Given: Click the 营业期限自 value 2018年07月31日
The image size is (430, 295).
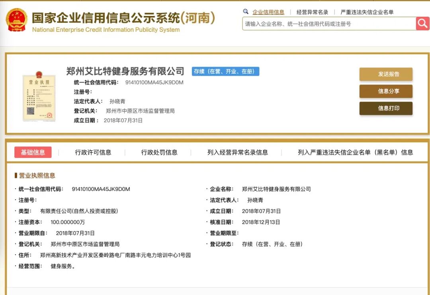Looking at the screenshot, I should pos(75,233).
